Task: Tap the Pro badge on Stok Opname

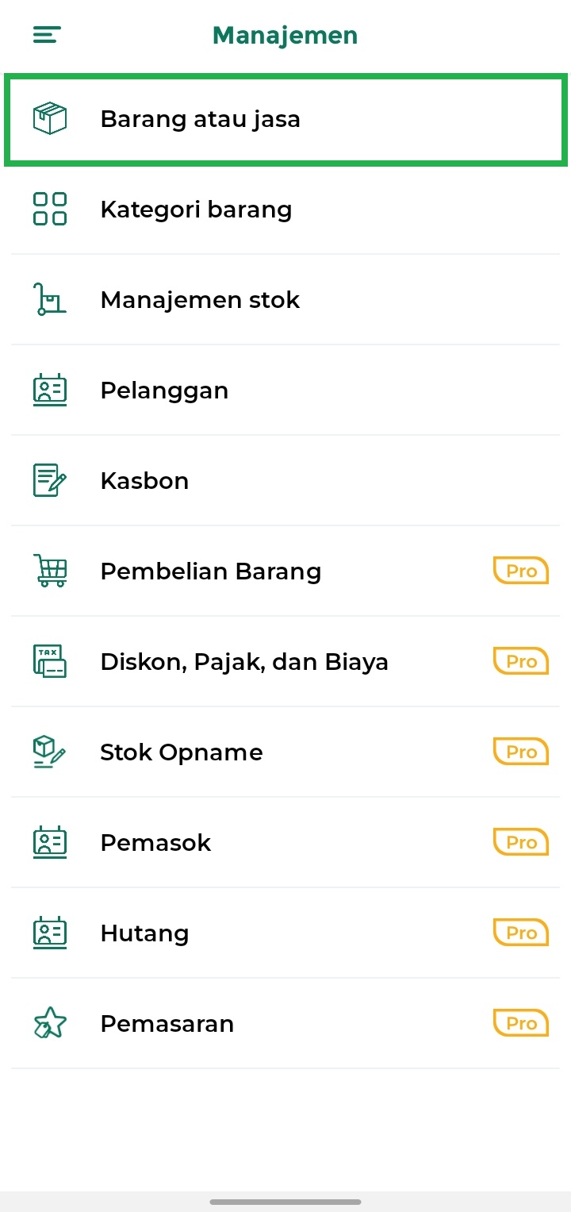Action: (x=521, y=752)
